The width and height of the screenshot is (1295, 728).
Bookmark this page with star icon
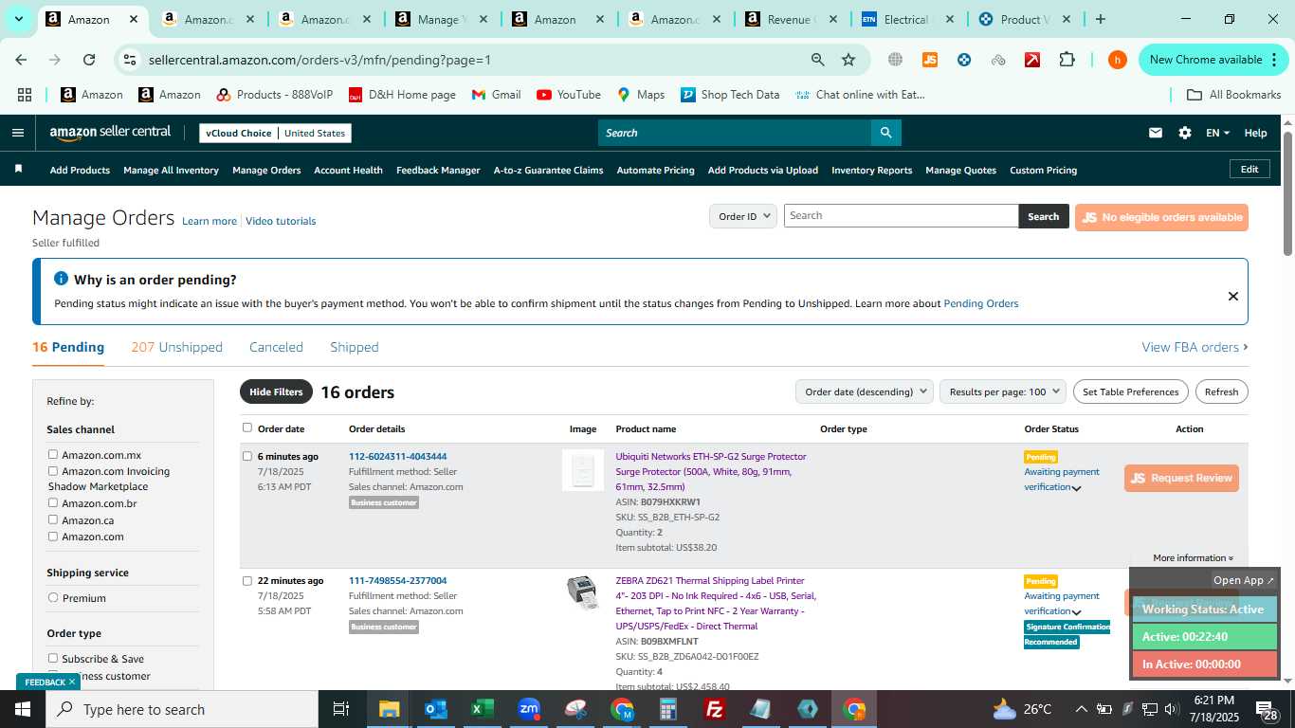tap(848, 60)
